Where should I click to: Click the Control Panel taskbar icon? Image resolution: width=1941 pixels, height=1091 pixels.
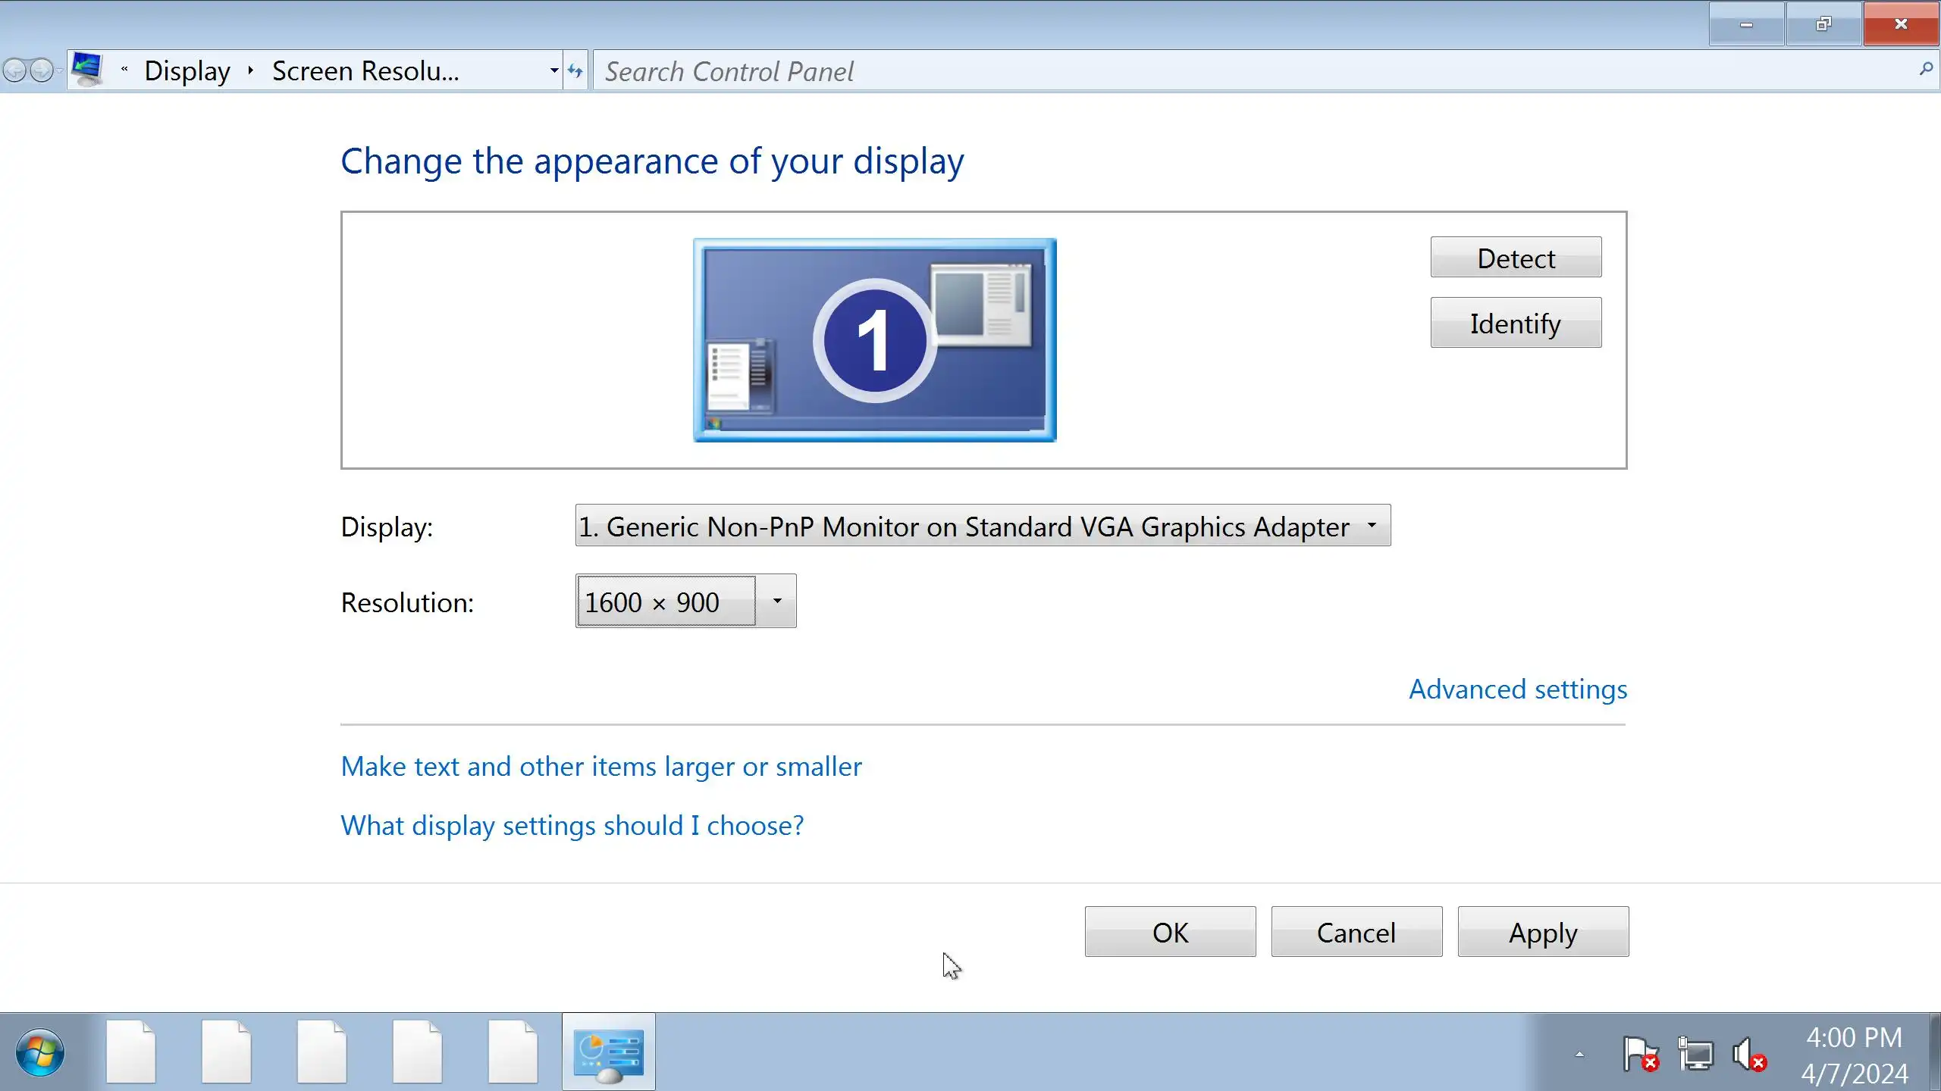[x=608, y=1052]
